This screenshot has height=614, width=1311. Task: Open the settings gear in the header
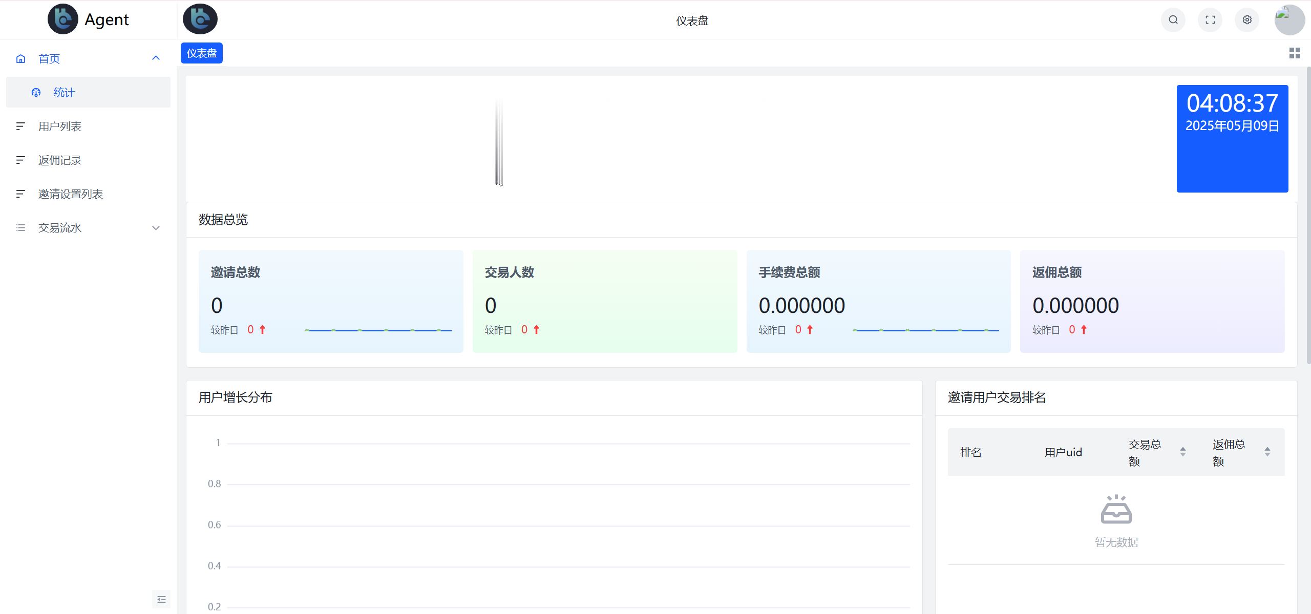[1247, 20]
